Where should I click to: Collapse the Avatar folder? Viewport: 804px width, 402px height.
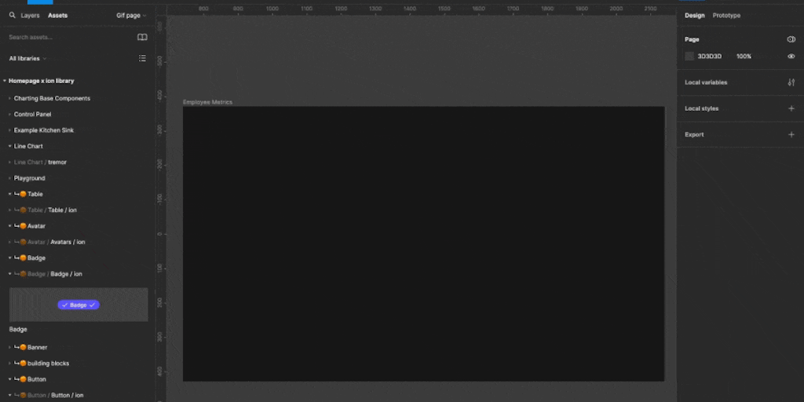coord(9,226)
